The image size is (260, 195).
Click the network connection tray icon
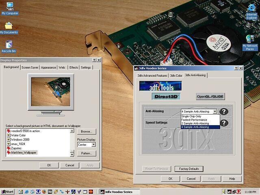(234, 192)
